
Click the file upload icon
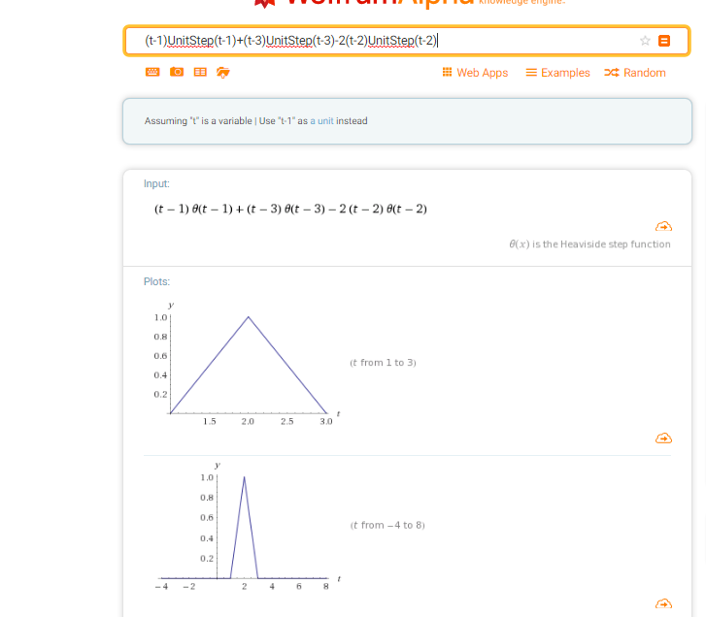tap(223, 73)
